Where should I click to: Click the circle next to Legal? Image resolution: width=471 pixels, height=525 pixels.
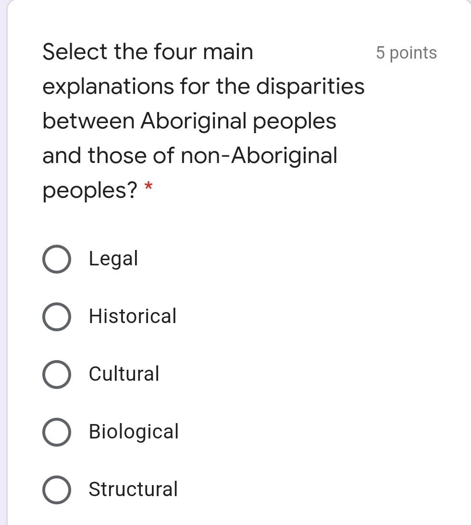[56, 259]
